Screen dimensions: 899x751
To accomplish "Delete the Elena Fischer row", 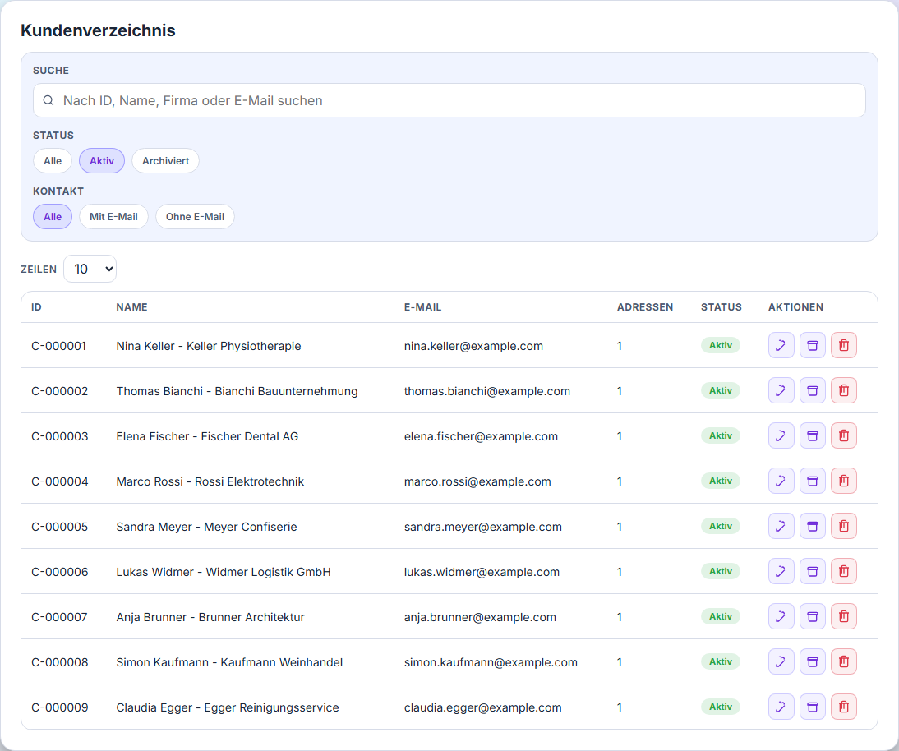I will pyautogui.click(x=844, y=435).
